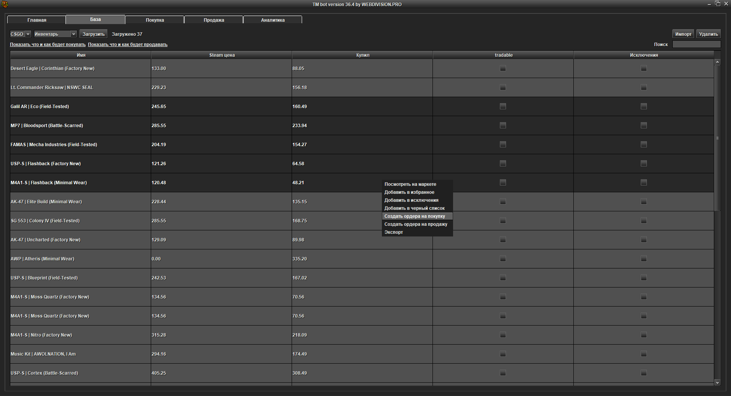Click the Загрузить button
Viewport: 731px width, 396px height.
pyautogui.click(x=93, y=34)
